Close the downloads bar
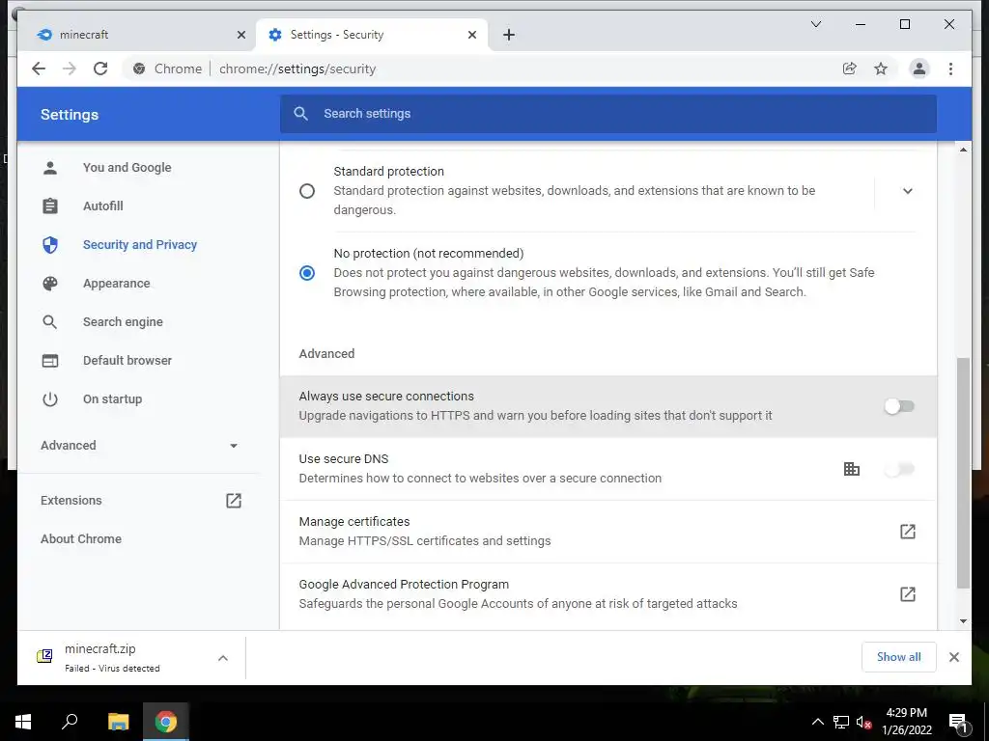The image size is (989, 741). click(x=953, y=657)
